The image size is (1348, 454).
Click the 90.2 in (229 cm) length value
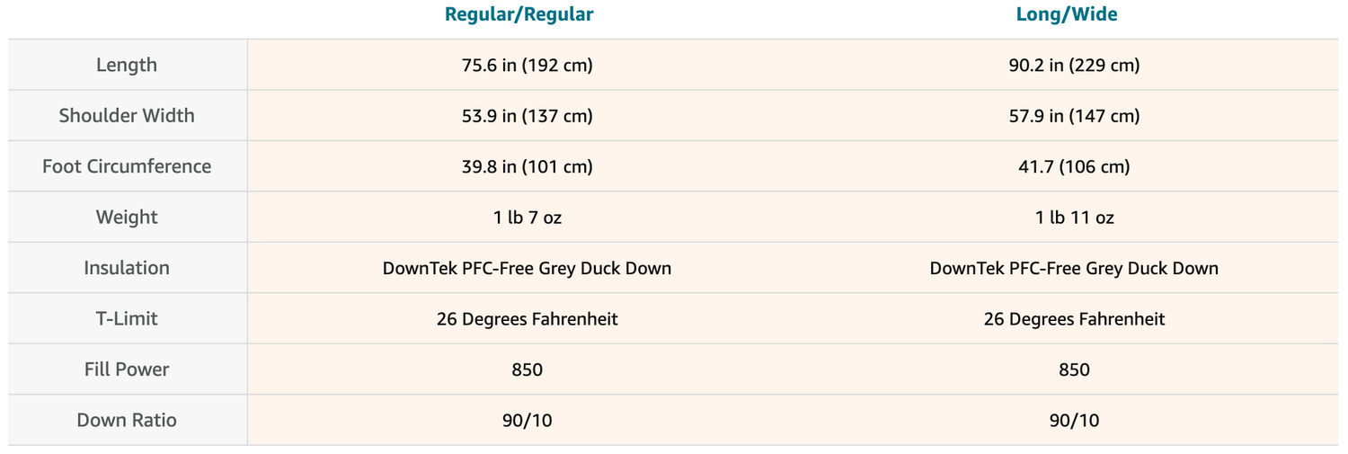coord(1074,66)
